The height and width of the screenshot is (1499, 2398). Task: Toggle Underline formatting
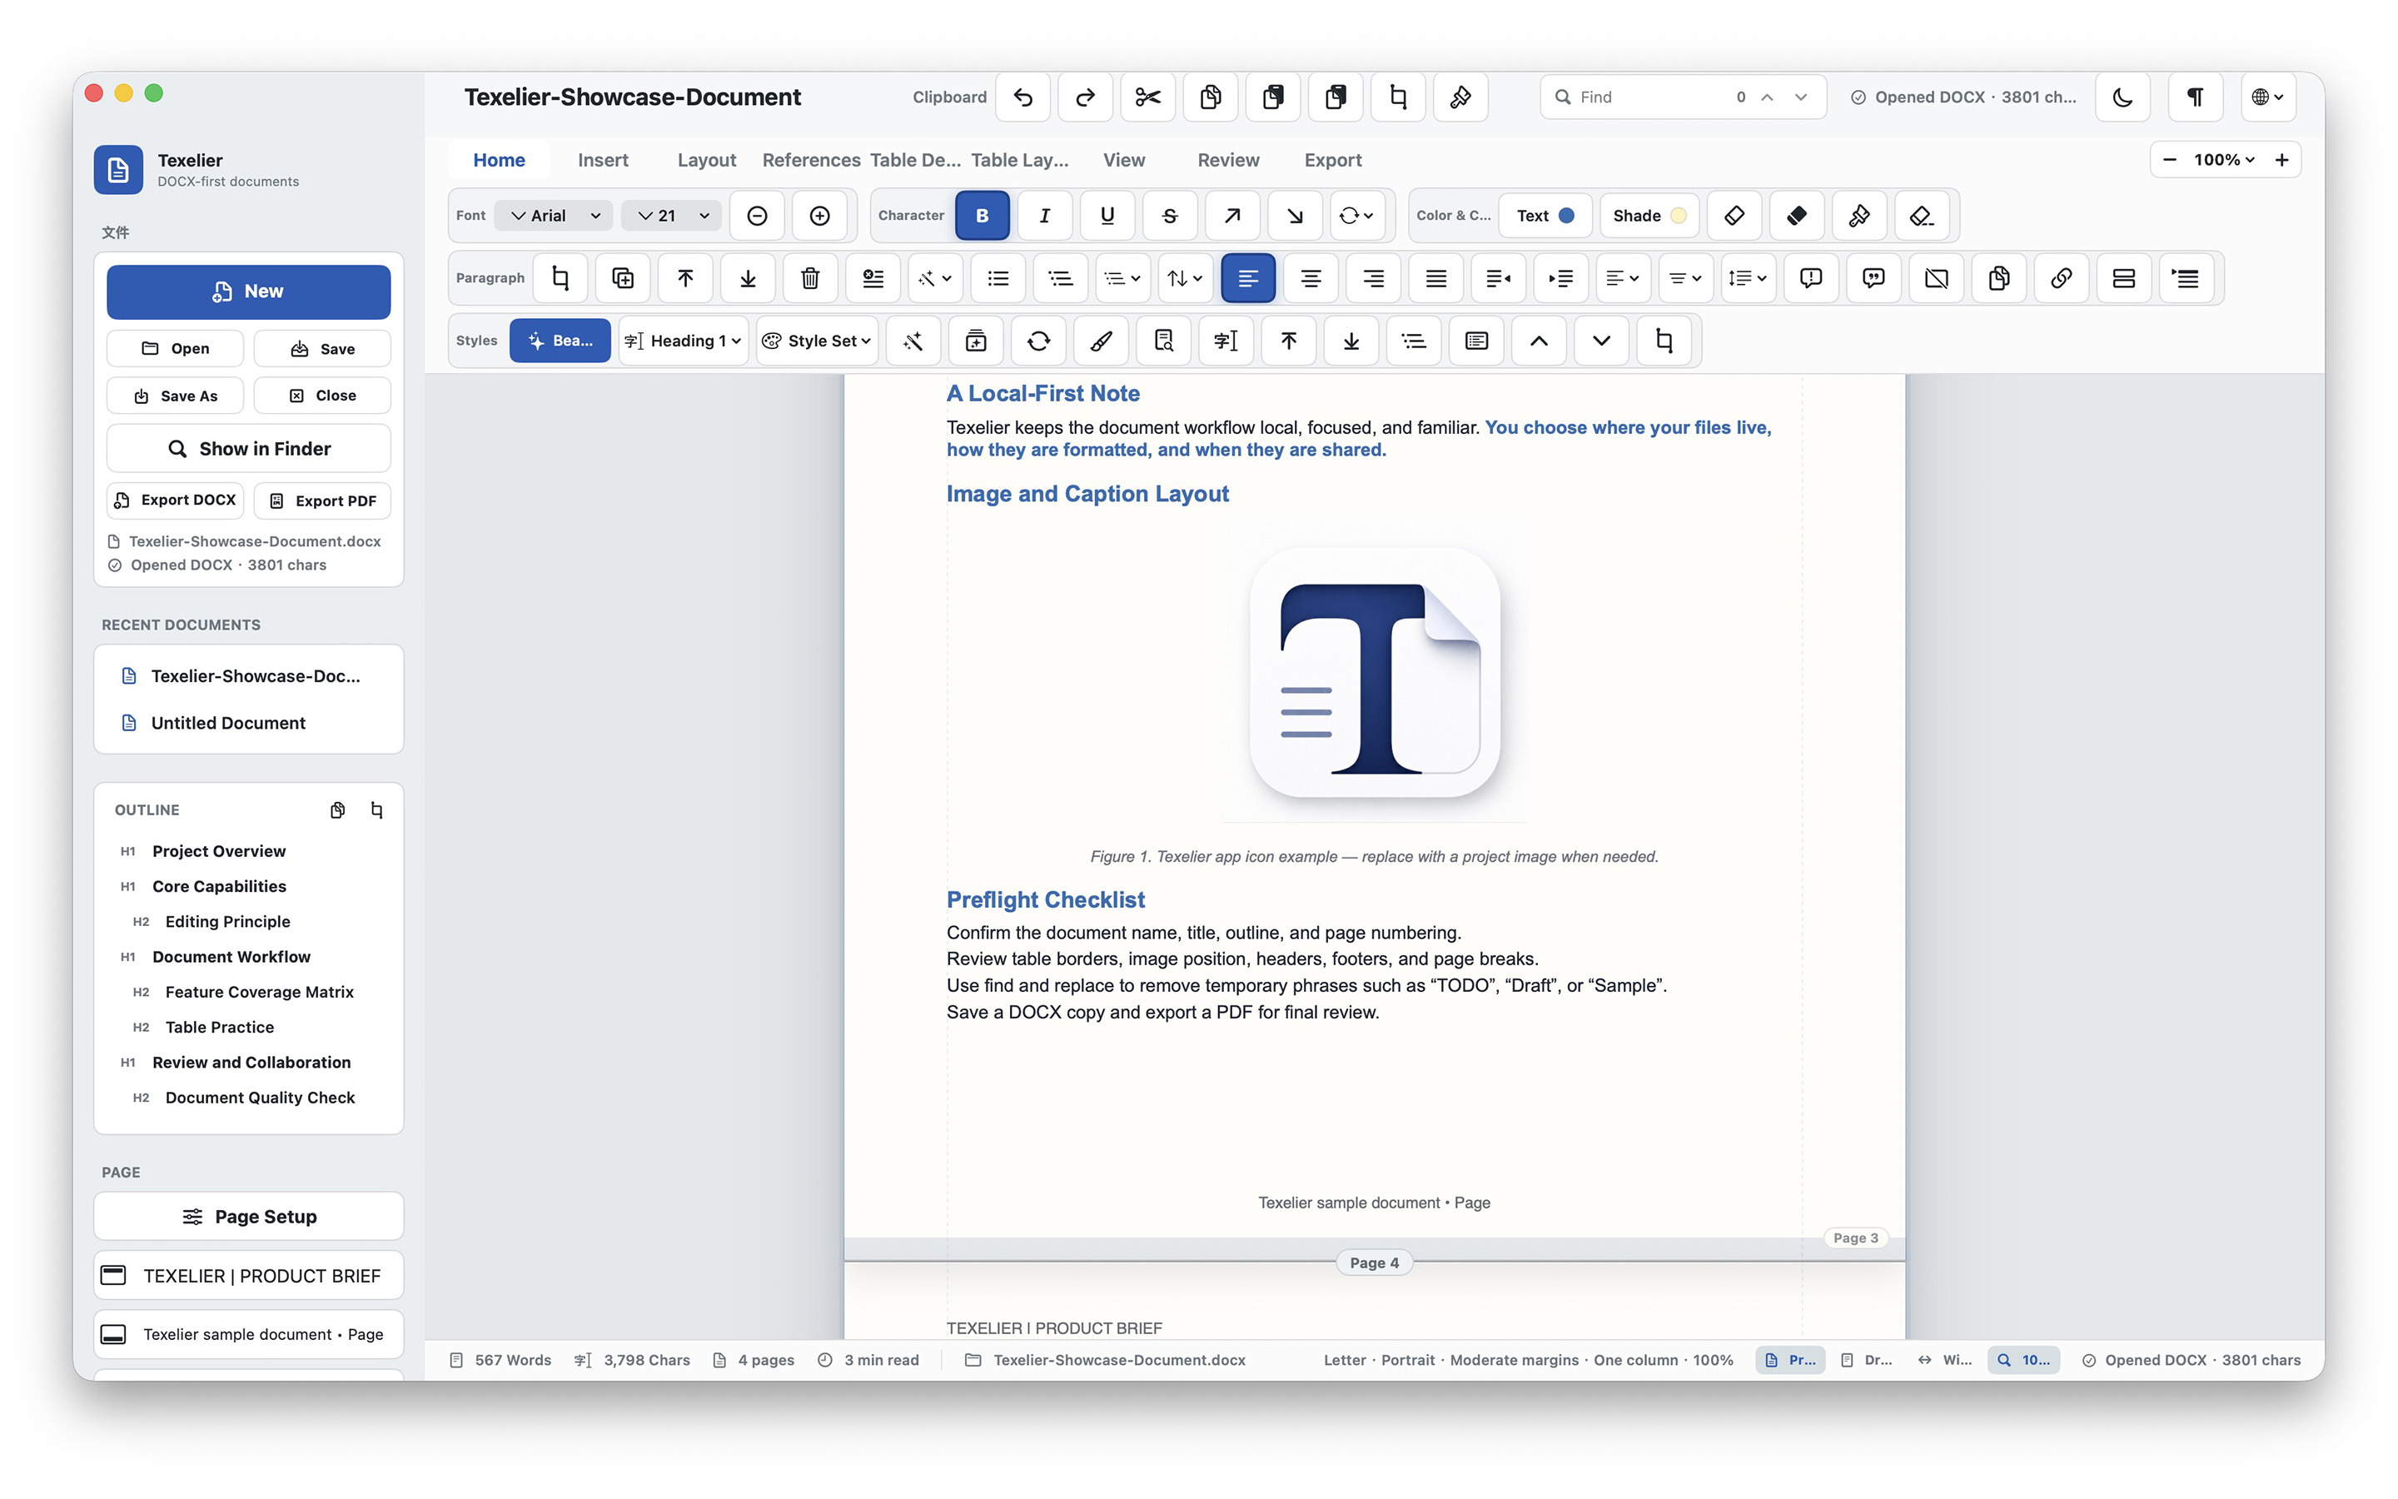click(x=1107, y=215)
